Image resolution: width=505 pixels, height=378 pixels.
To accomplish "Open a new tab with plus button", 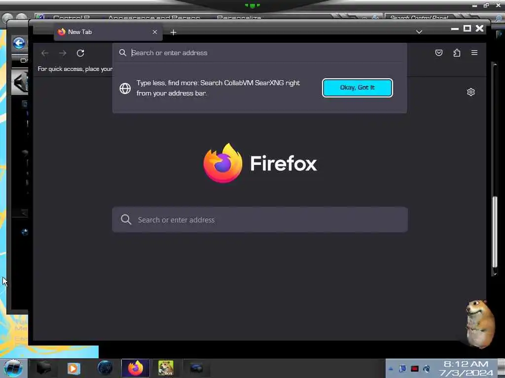I will (173, 32).
